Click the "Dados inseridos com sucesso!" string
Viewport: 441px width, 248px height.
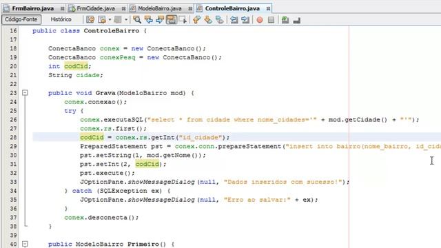(x=283, y=182)
